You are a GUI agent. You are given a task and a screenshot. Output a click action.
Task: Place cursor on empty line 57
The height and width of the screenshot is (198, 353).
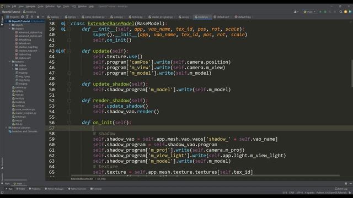tap(199, 128)
